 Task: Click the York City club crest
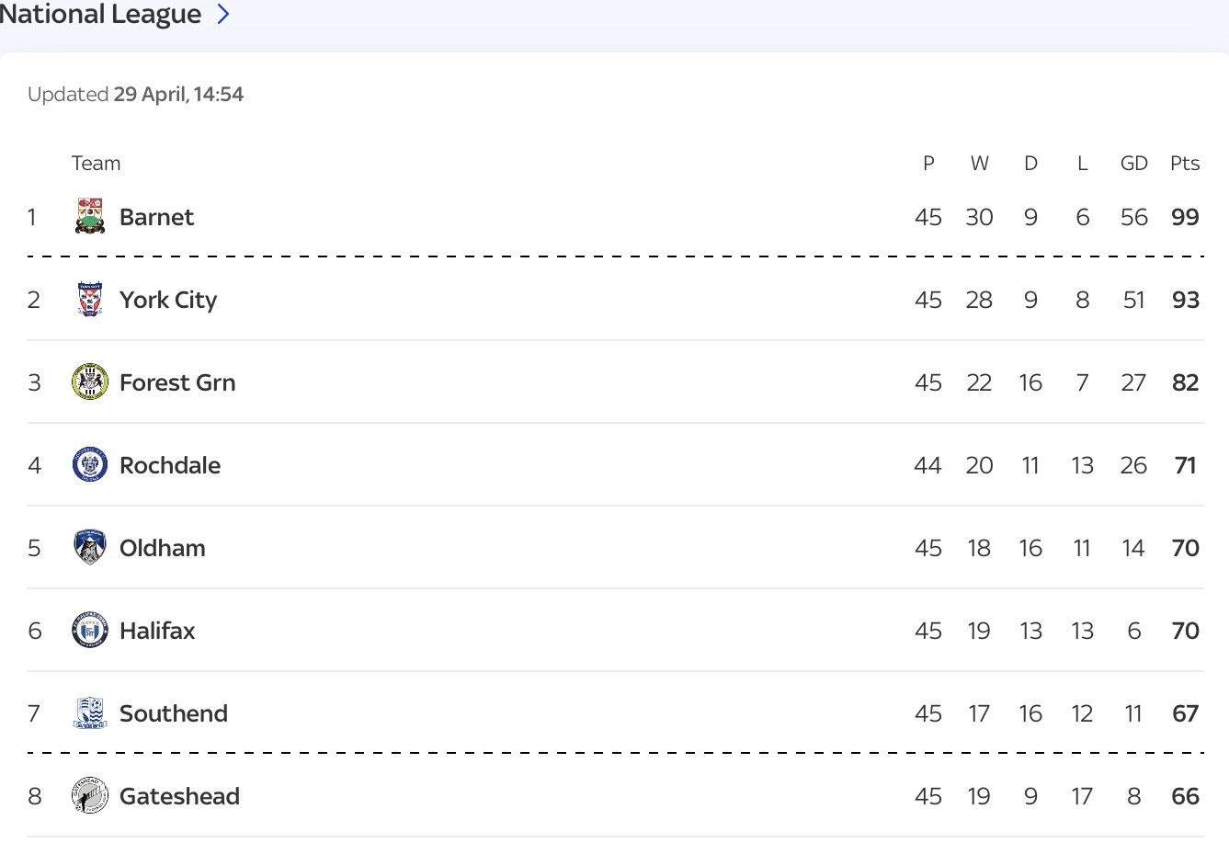(90, 300)
